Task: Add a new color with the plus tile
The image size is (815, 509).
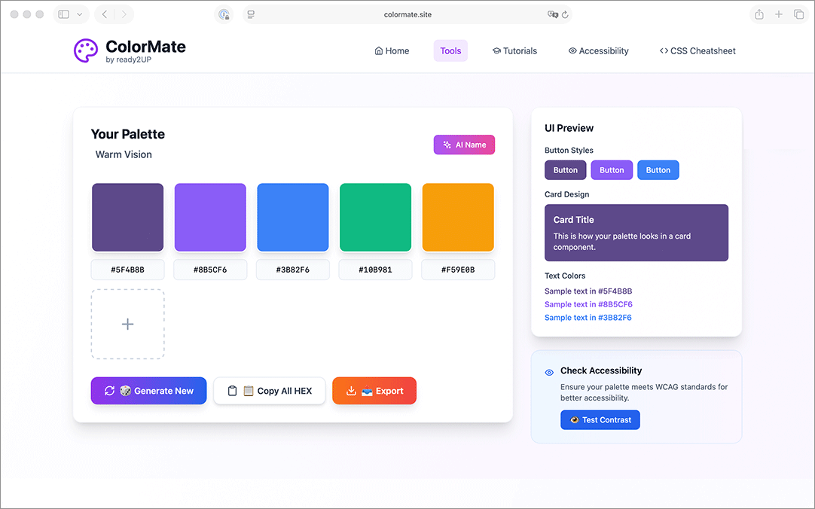Action: [x=128, y=325]
